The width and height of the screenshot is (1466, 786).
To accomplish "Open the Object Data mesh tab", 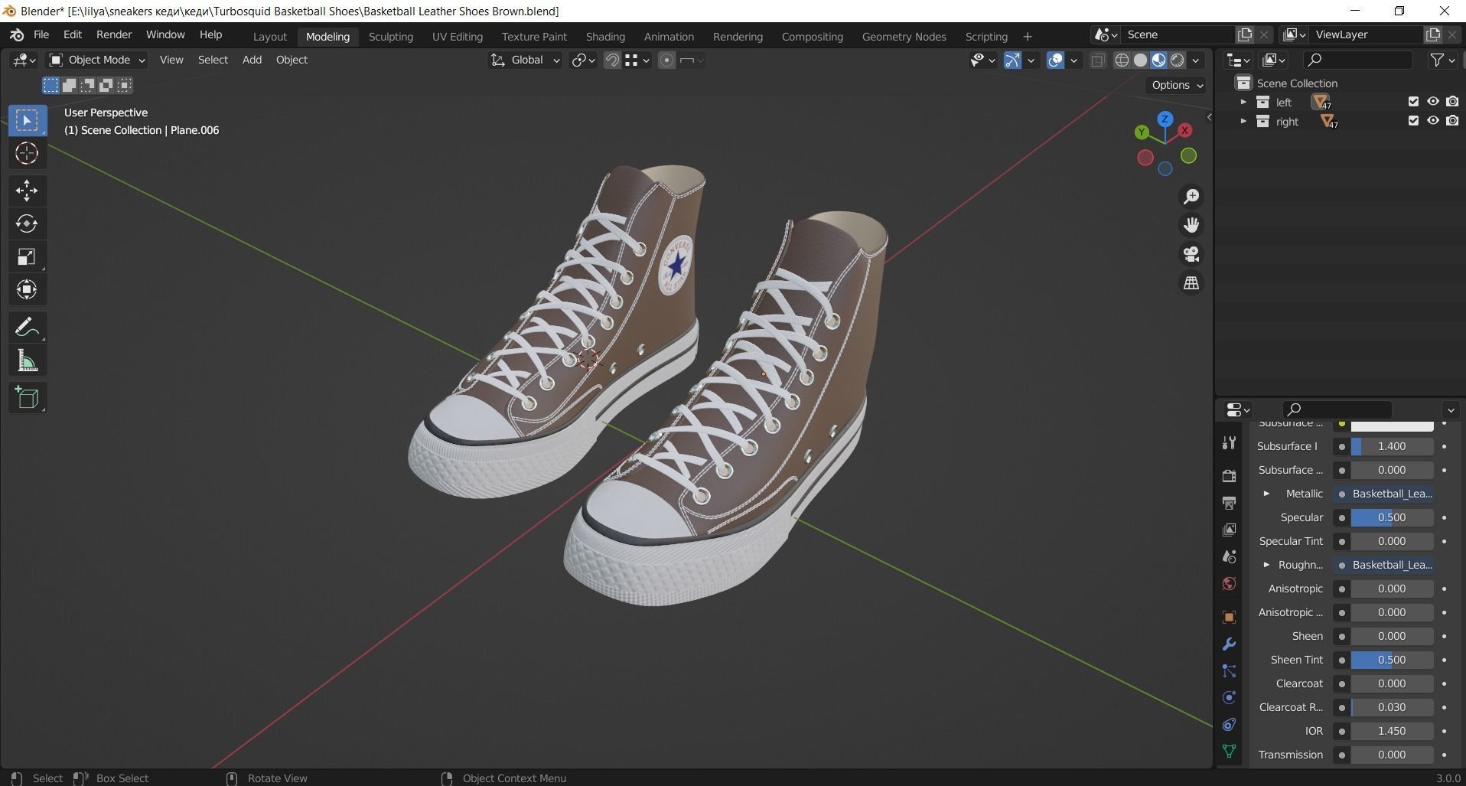I will point(1229,752).
